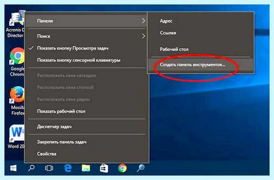Open the Windows Start button
This screenshot has width=274, height=180.
click(x=13, y=168)
